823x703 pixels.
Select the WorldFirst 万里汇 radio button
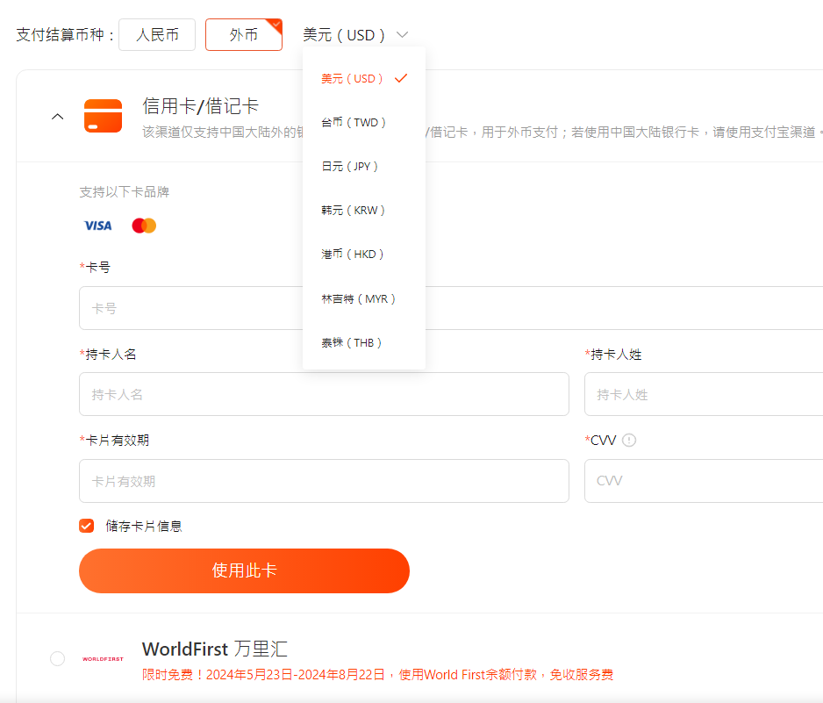(x=57, y=658)
